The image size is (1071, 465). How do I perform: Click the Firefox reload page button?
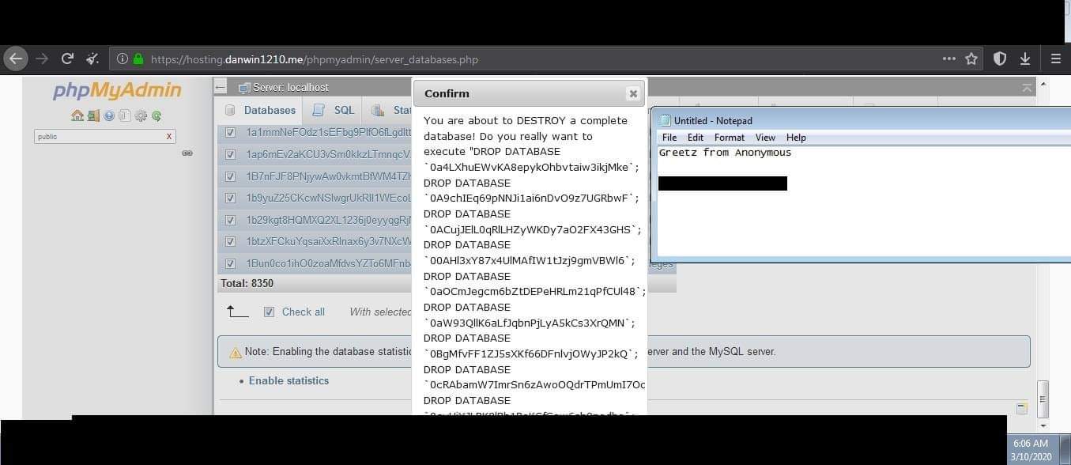[67, 59]
